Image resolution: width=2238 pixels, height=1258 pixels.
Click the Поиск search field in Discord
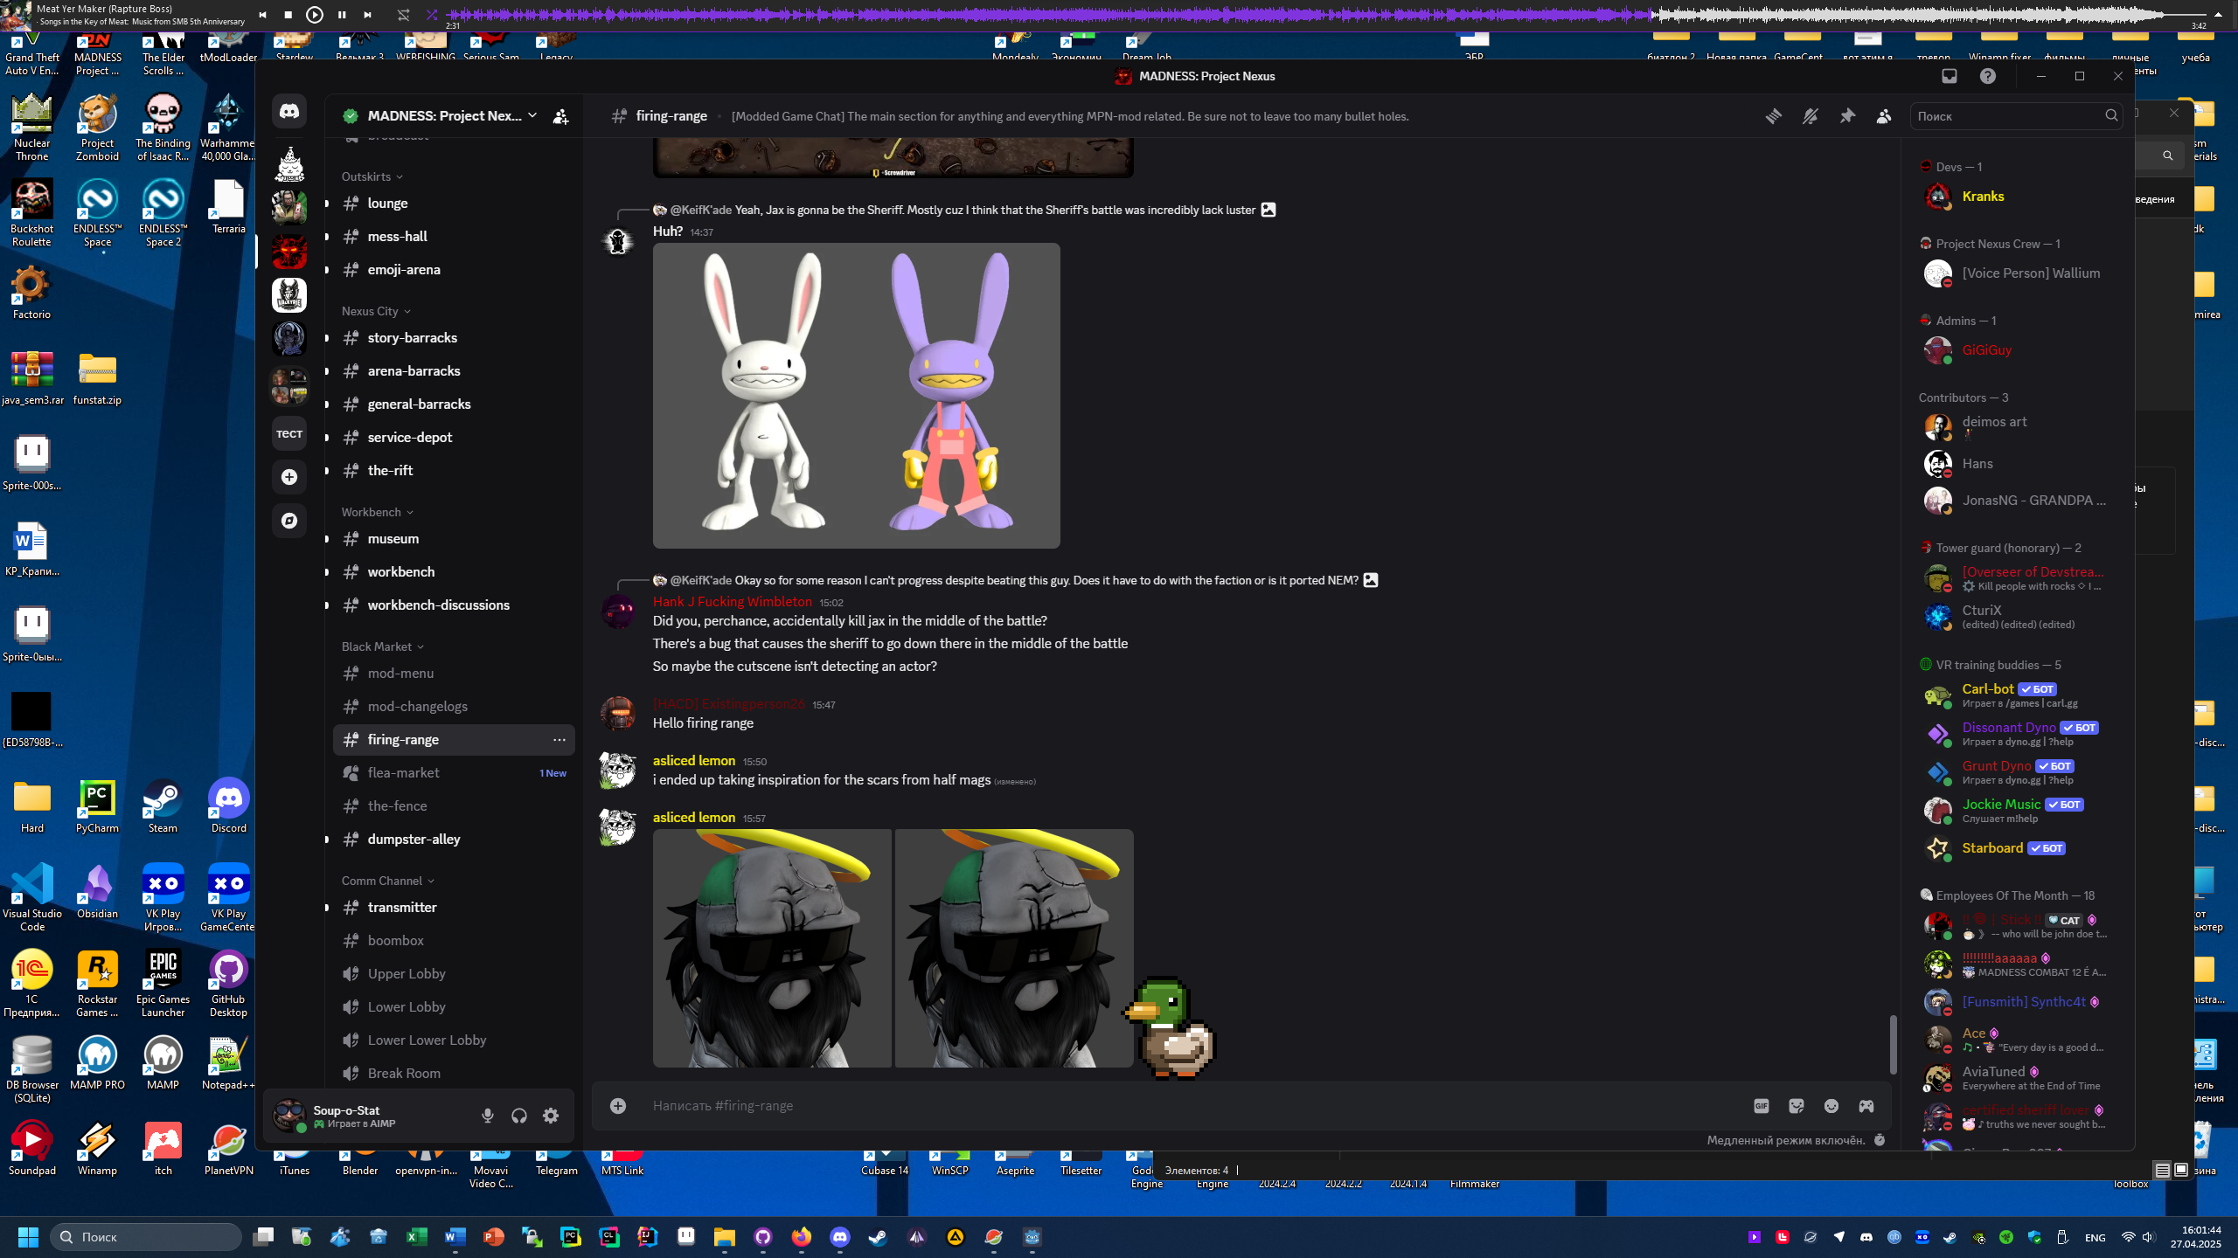pos(2016,116)
